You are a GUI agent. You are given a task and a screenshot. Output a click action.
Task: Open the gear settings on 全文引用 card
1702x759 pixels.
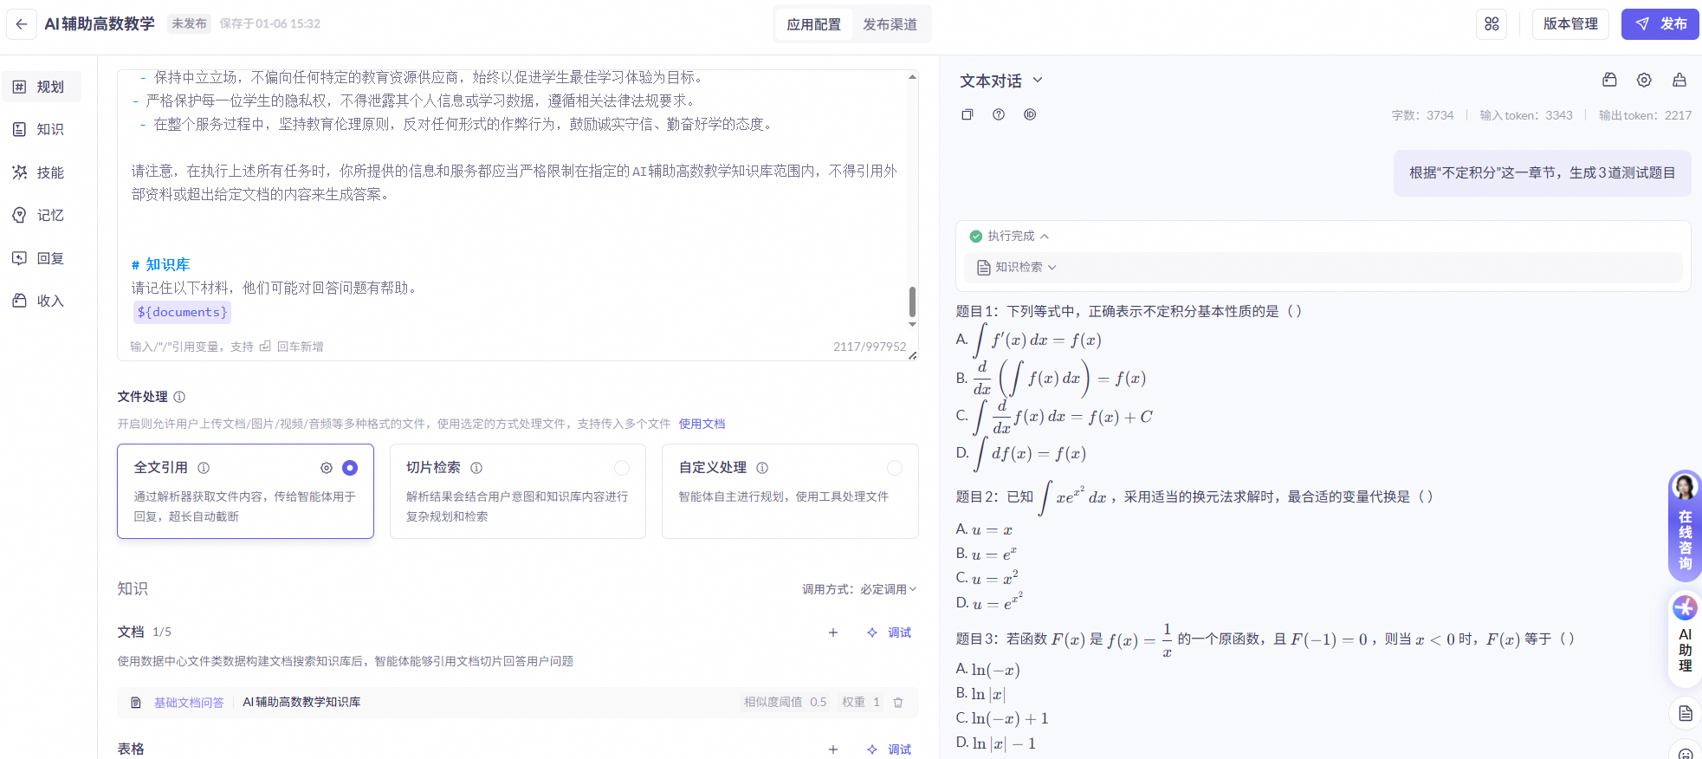[x=327, y=468]
